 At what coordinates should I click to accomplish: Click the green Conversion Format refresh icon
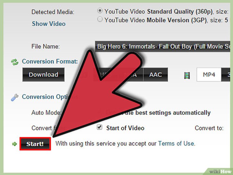click(15, 62)
